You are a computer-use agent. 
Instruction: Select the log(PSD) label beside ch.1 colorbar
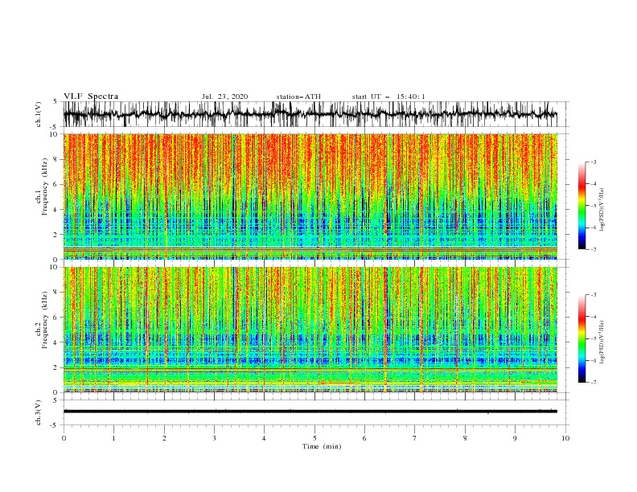click(x=602, y=210)
